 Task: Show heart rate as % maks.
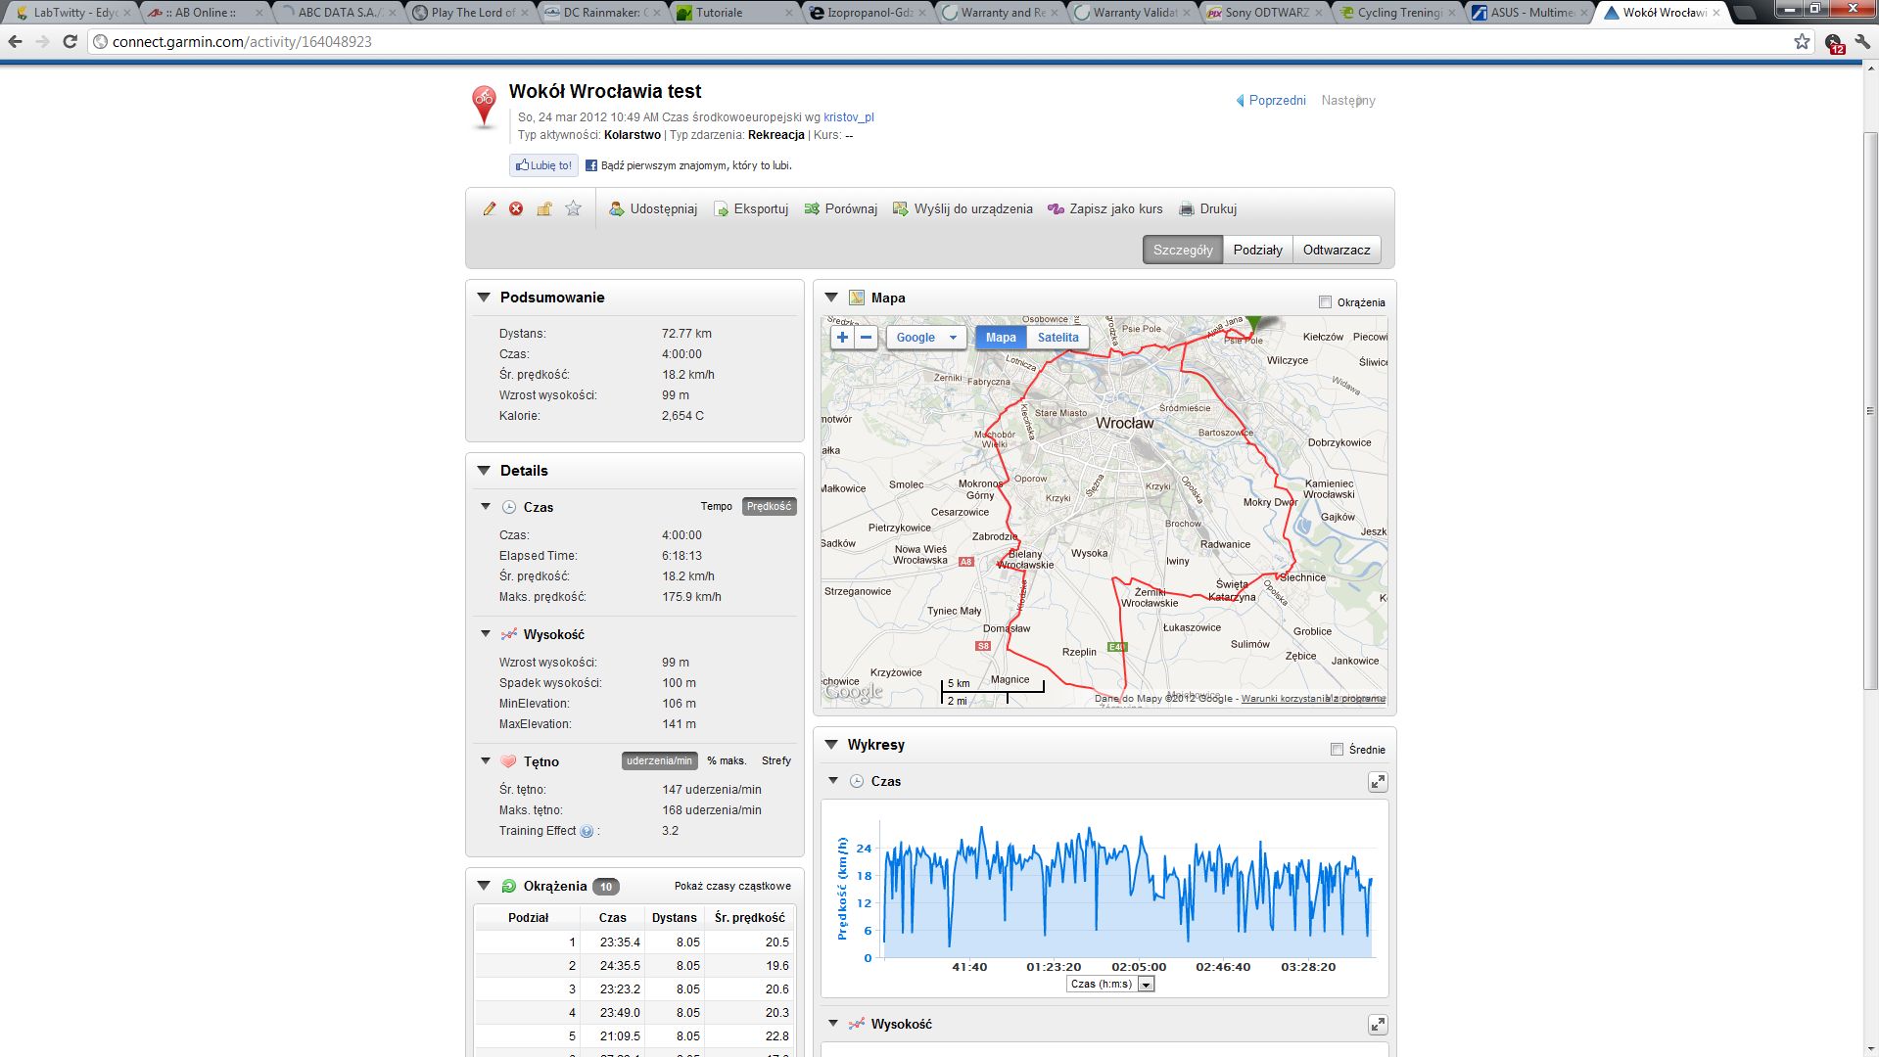click(727, 760)
